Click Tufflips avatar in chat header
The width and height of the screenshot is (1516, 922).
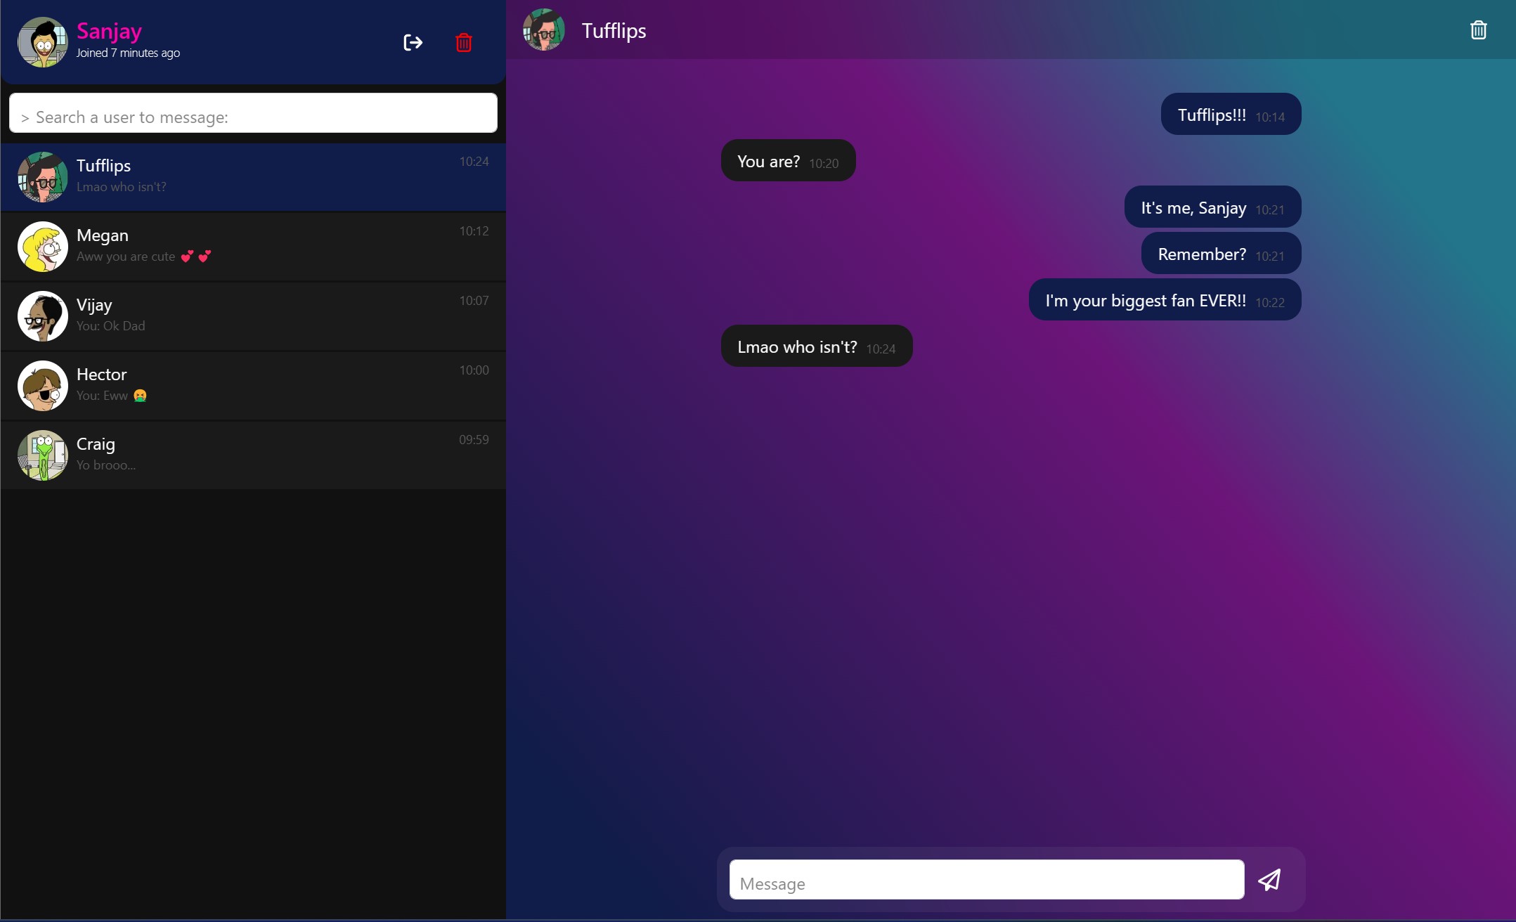pos(543,30)
